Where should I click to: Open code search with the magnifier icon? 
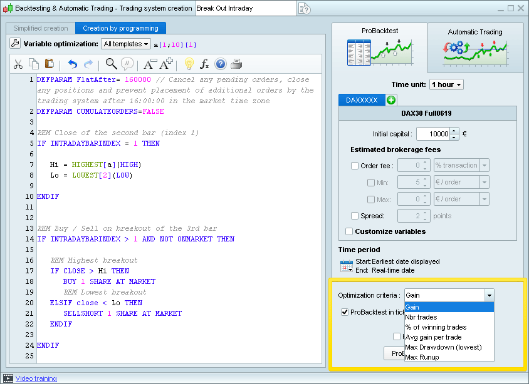[112, 64]
